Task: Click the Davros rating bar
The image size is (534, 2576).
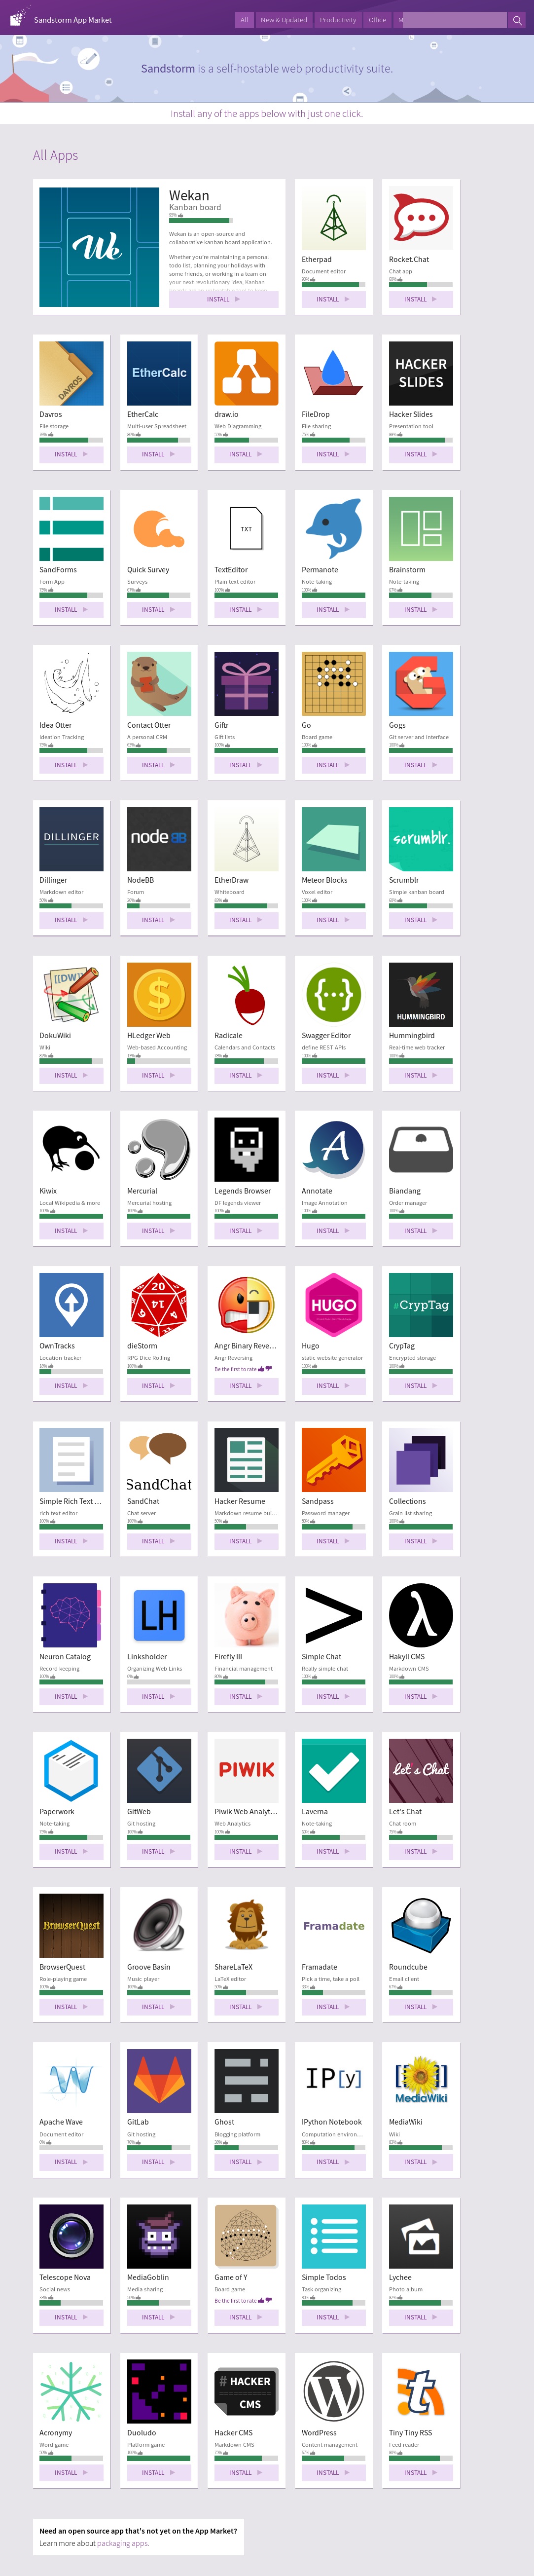Action: point(71,439)
